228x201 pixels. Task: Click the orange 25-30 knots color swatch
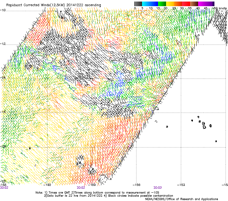click(x=178, y=4)
